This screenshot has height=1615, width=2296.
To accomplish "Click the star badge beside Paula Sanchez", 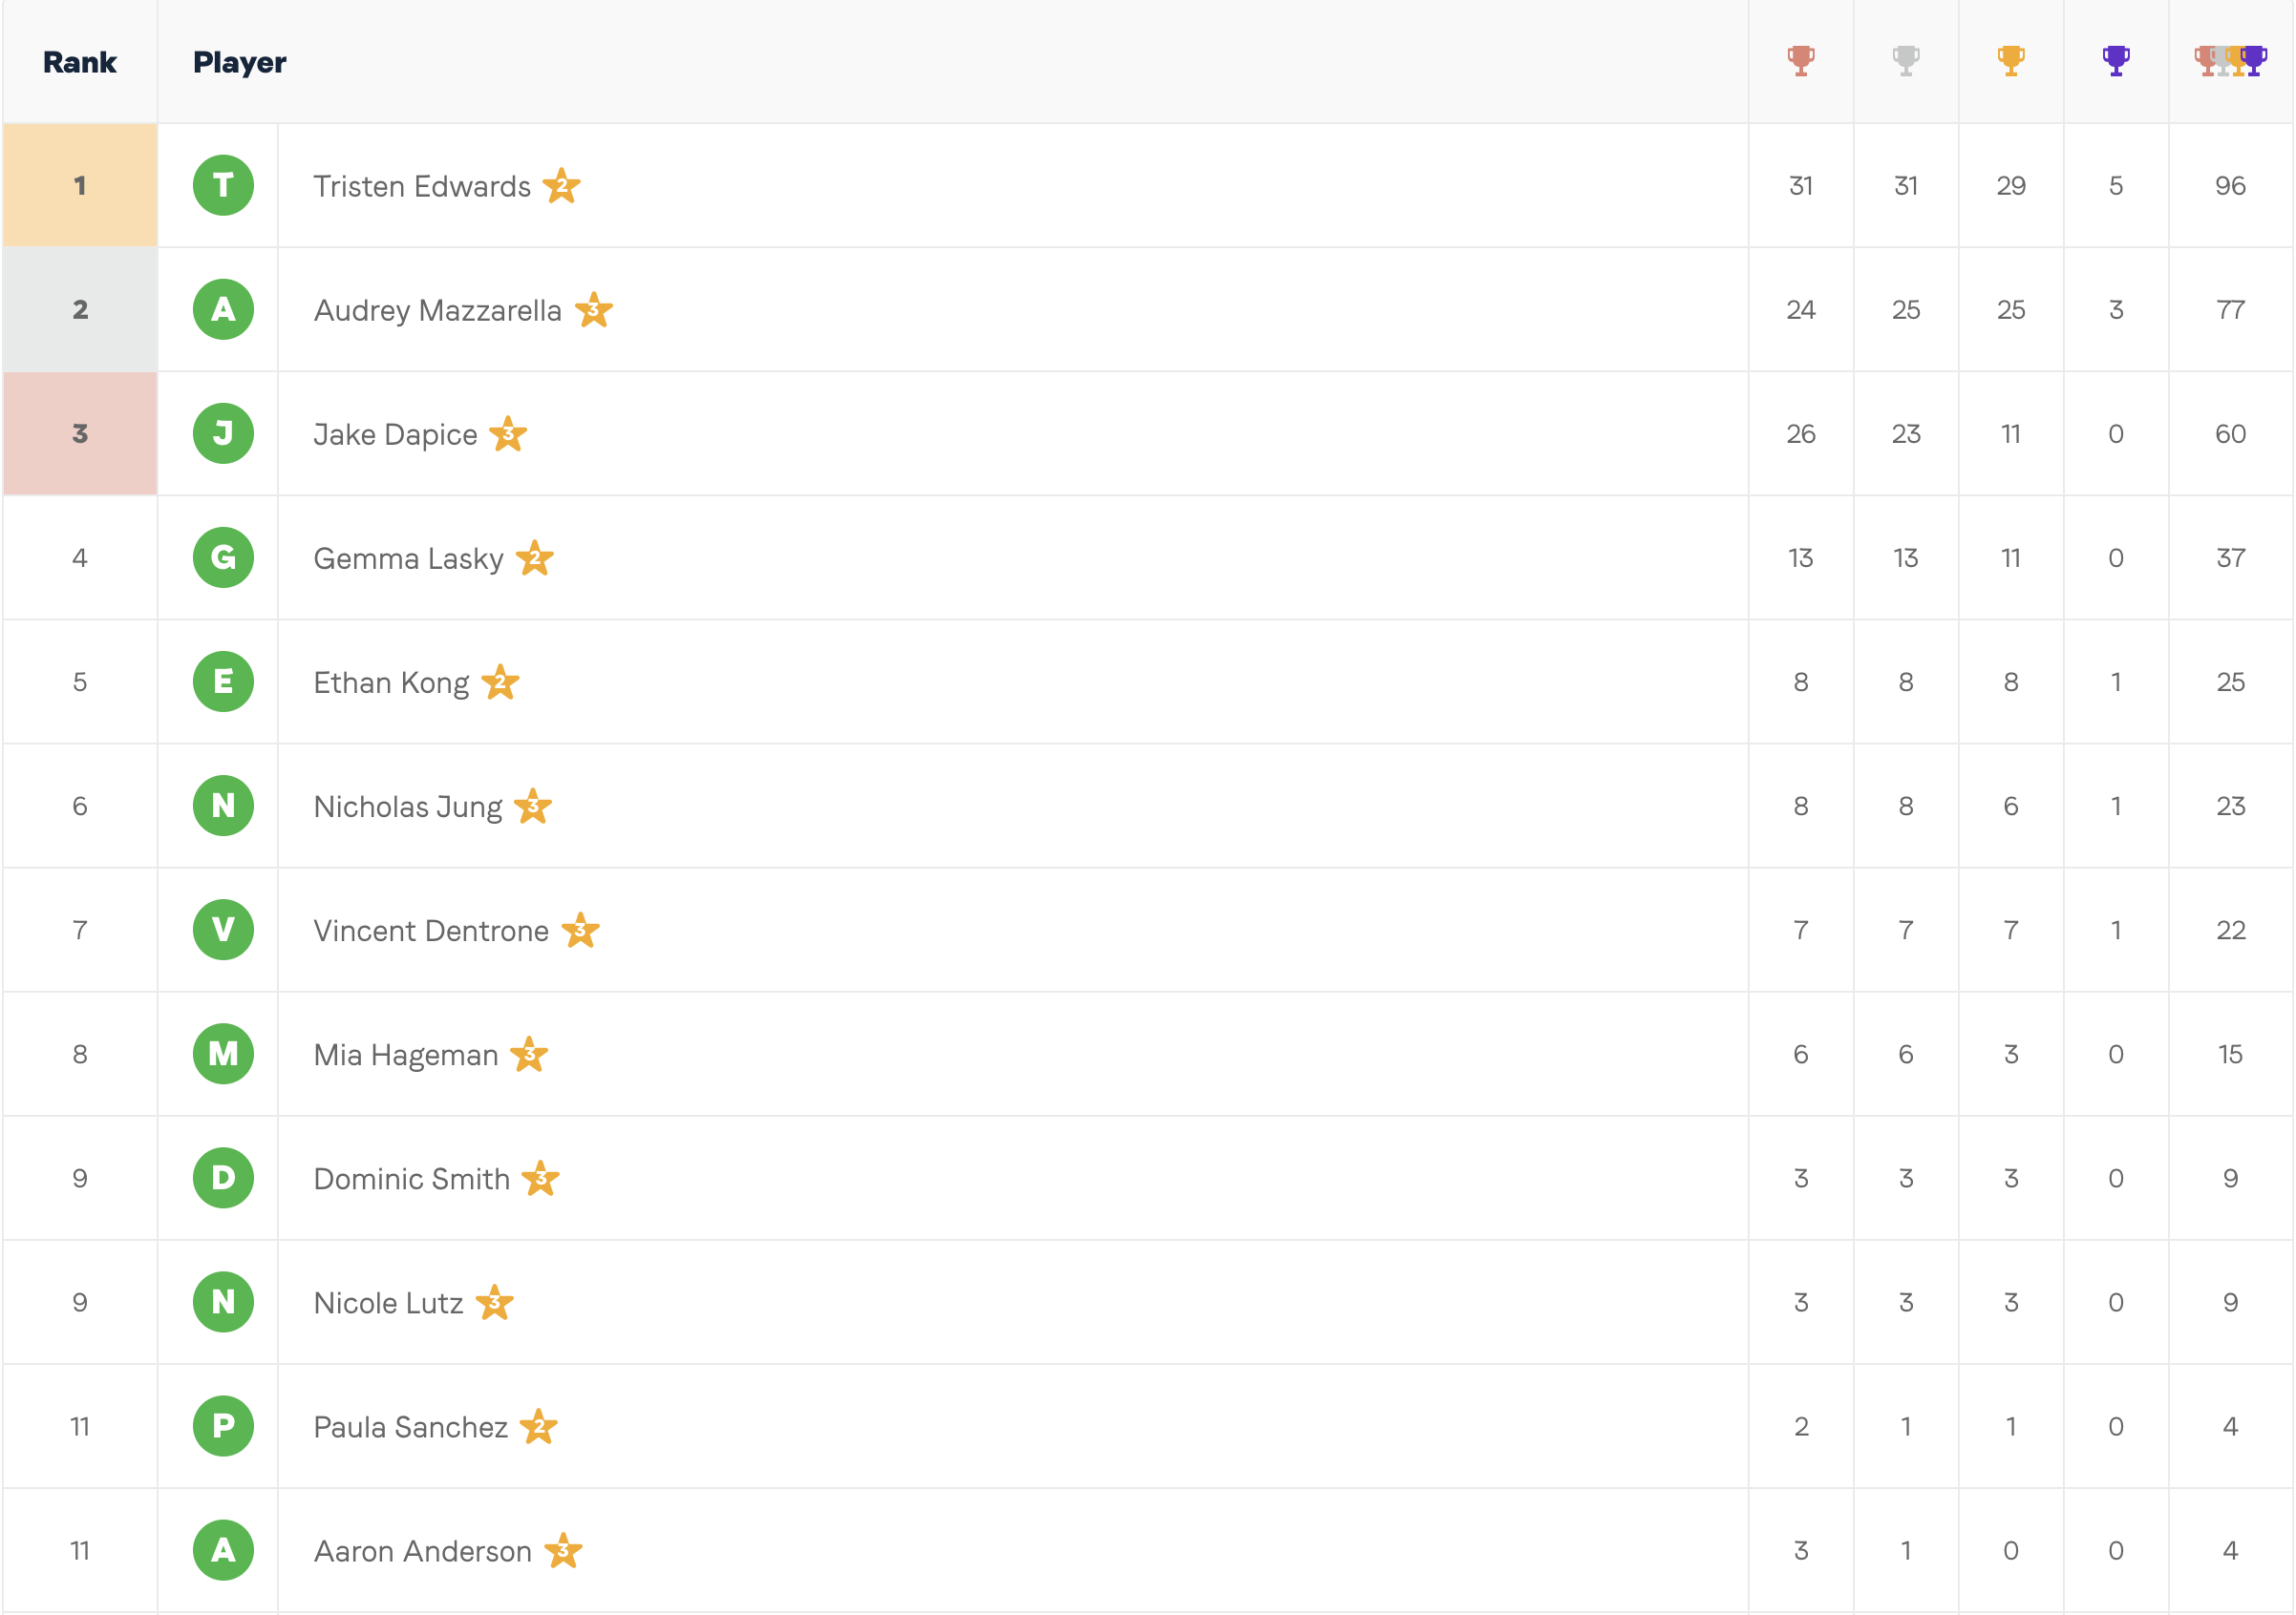I will [x=538, y=1426].
